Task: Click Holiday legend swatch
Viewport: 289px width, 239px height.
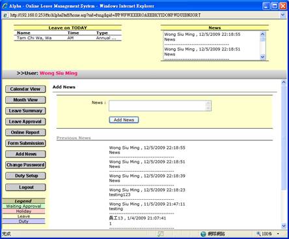Action: (23, 211)
